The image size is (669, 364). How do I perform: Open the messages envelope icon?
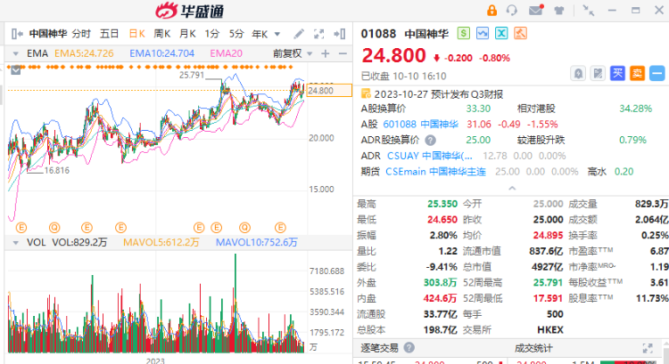[x=536, y=10]
